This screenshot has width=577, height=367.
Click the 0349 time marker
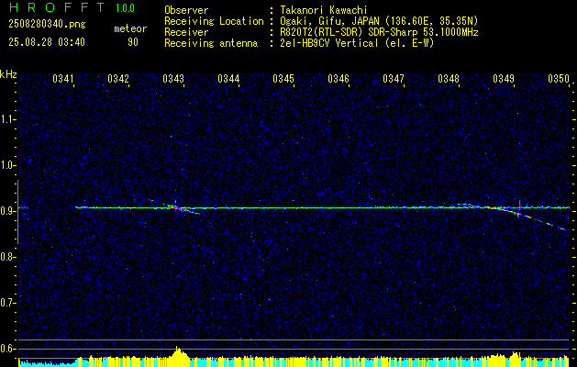tap(504, 78)
